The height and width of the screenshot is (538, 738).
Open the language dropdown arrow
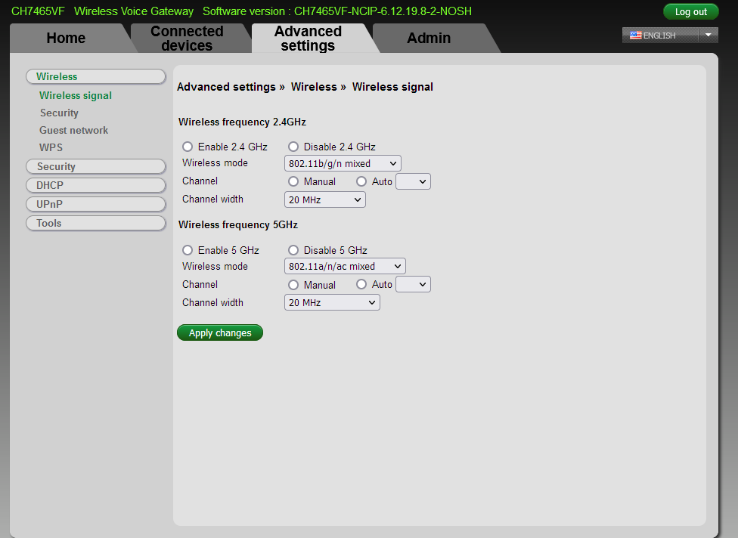click(x=708, y=36)
